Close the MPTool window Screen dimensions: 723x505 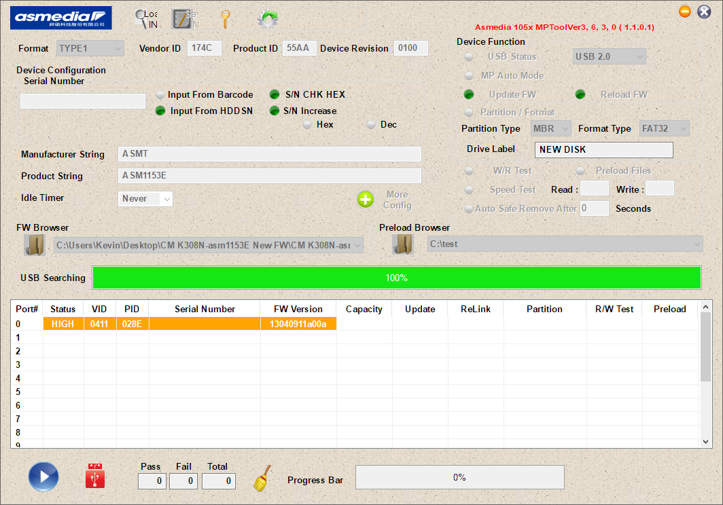[704, 12]
